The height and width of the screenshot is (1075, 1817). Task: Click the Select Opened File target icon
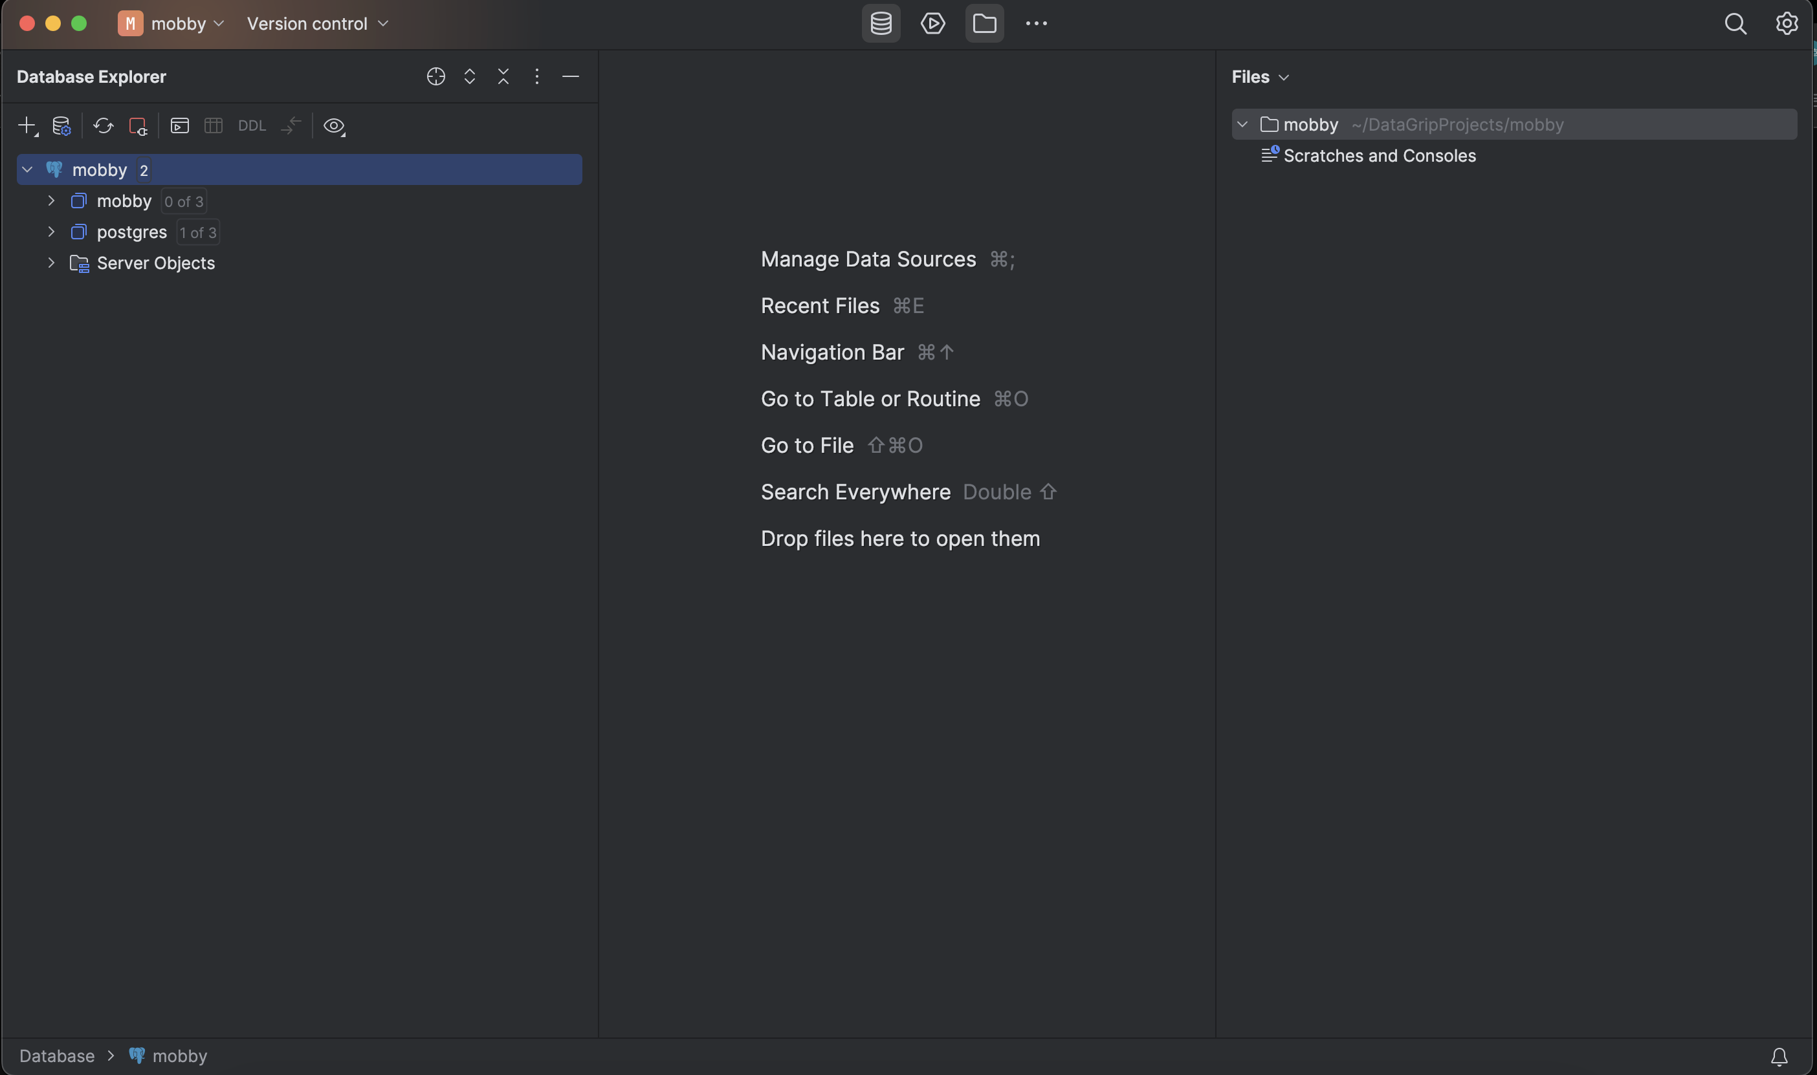[435, 76]
